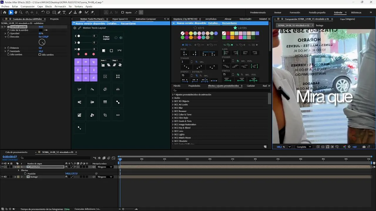Open Motion Tools settings gear
The image size is (376, 211).
click(x=75, y=28)
